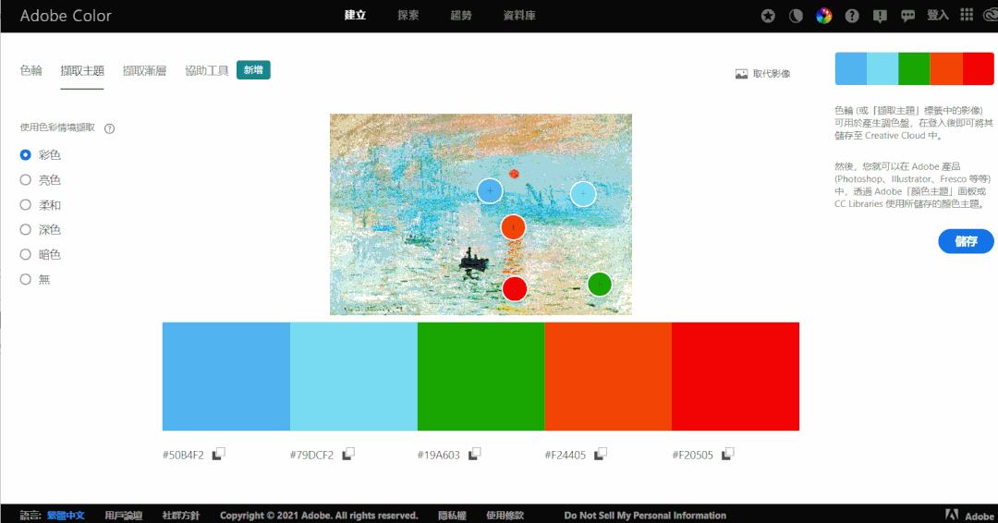This screenshot has width=998, height=523.
Task: Select the large orange #F24405 swatch
Action: pyautogui.click(x=608, y=376)
